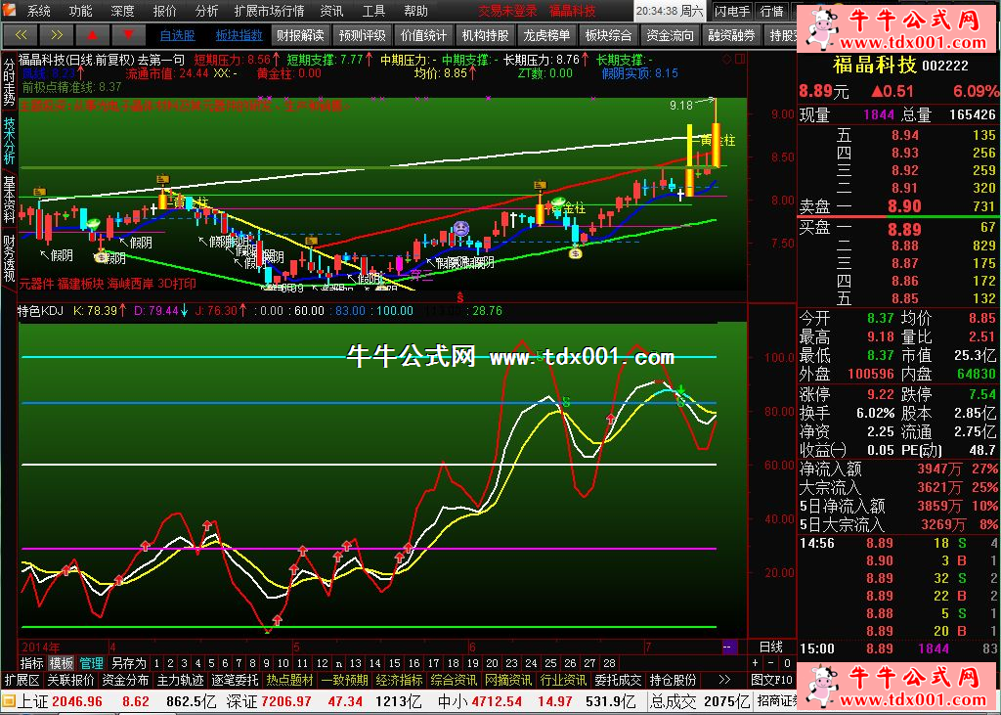Viewport: 1001px width, 715px height.
Task: Click the green down arrow on the KDJ peak
Action: (x=681, y=389)
